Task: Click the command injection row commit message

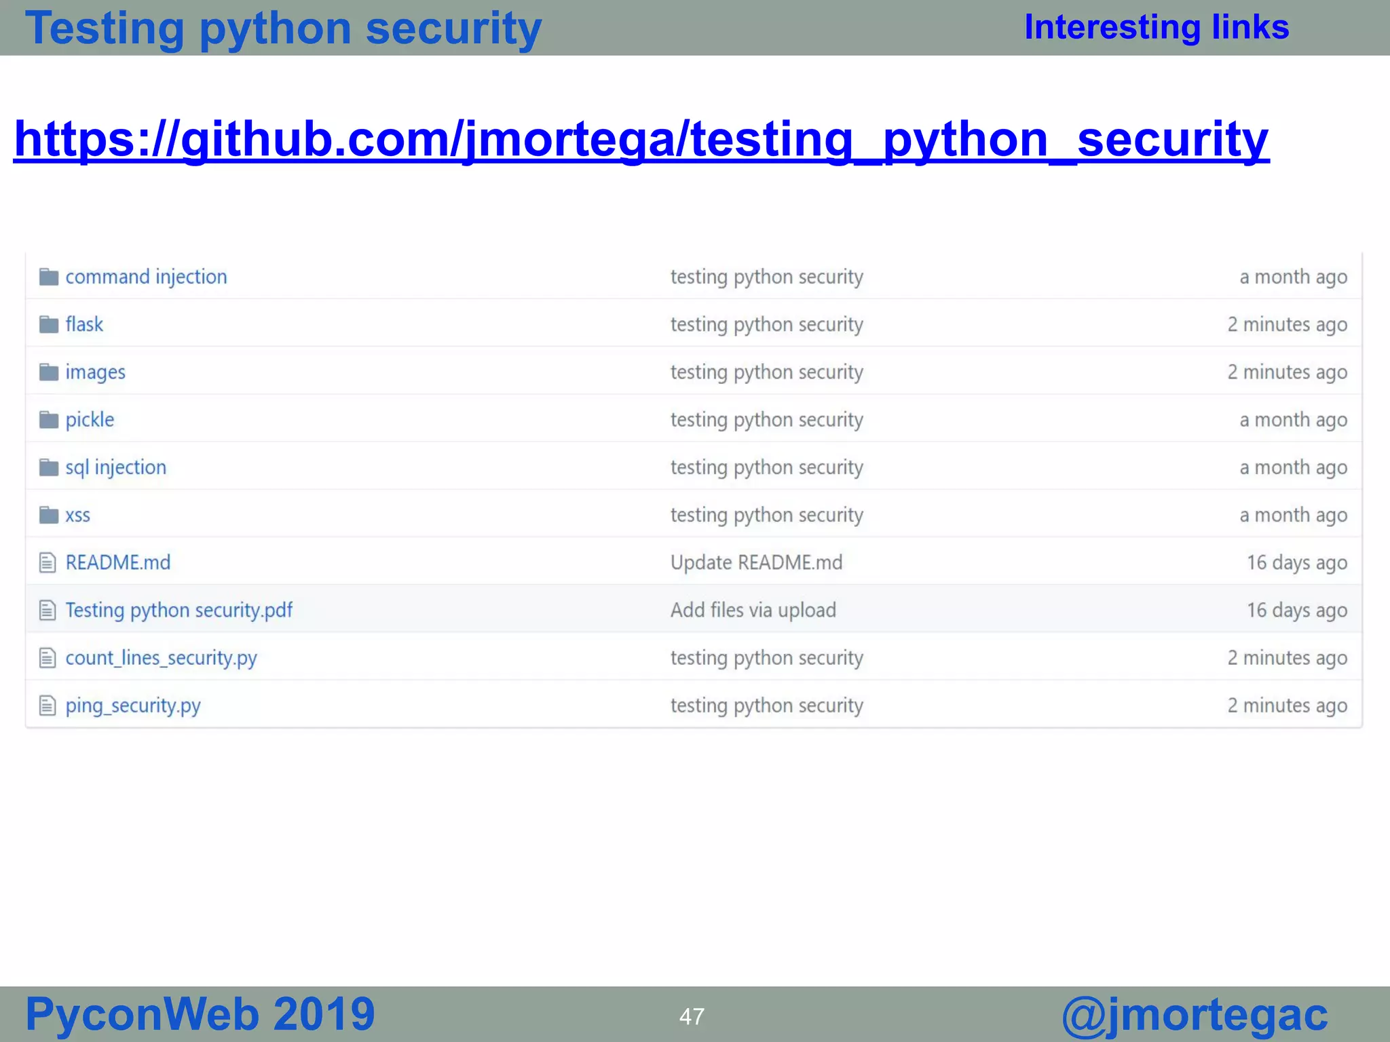Action: point(767,277)
